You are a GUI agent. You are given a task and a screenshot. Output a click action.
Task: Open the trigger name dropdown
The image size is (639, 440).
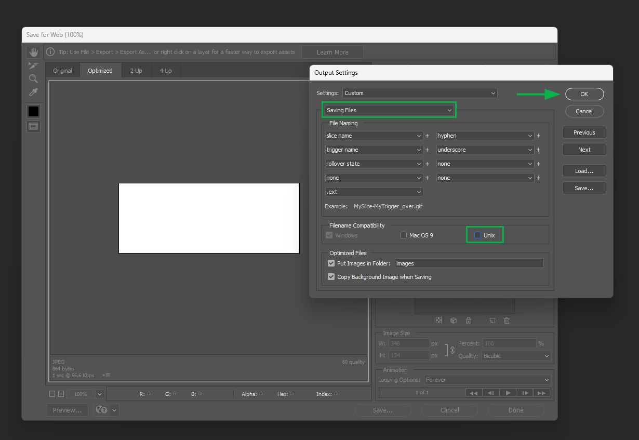click(374, 150)
